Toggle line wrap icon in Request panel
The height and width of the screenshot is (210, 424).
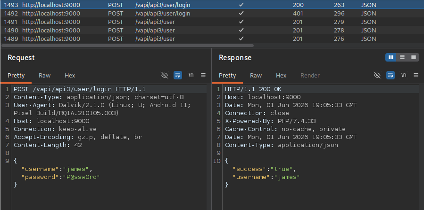(x=178, y=75)
